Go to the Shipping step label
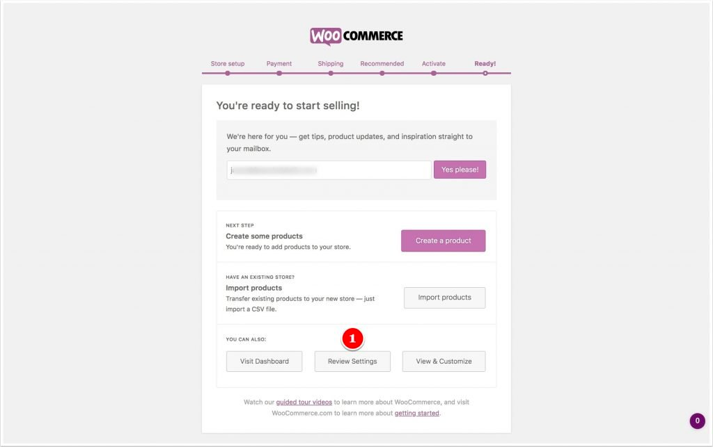Screen dimensions: 713x447 (x=331, y=63)
